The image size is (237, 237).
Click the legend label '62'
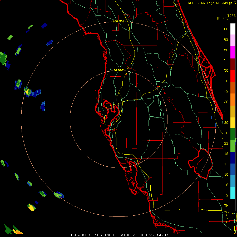[226, 39]
